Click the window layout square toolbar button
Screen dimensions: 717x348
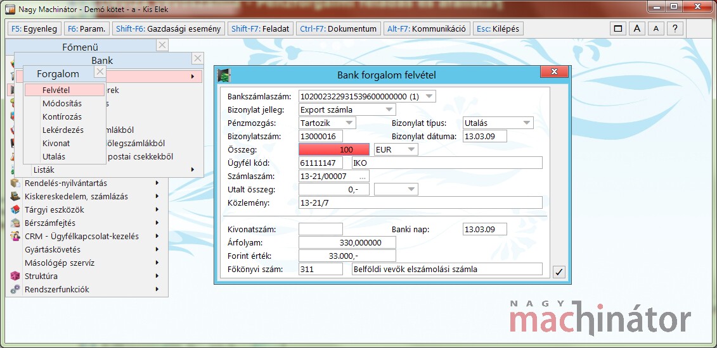coord(618,28)
